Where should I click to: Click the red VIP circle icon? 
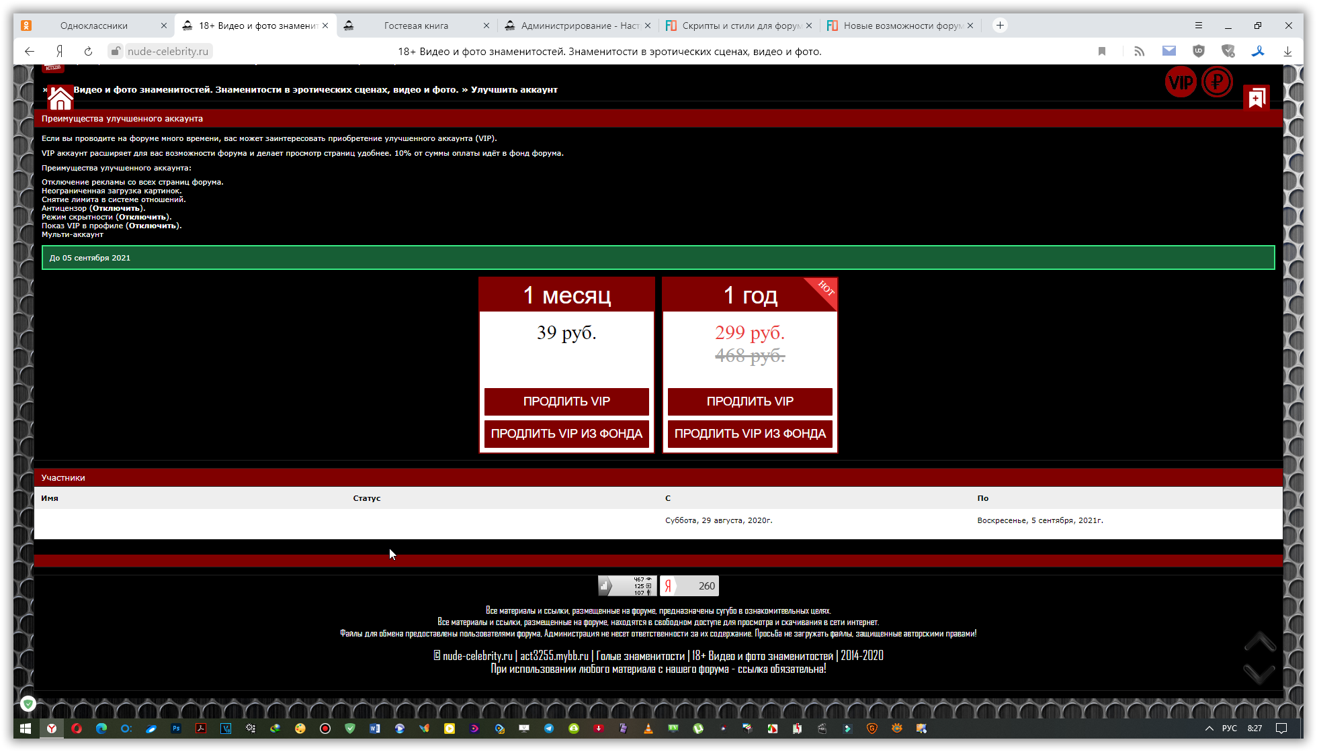click(x=1181, y=83)
